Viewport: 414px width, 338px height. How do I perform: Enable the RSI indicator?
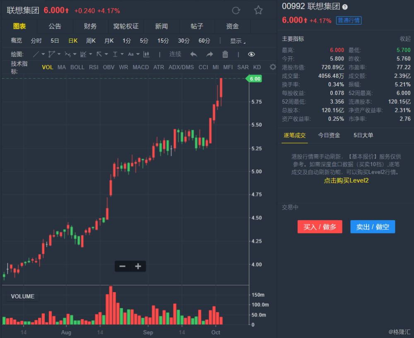(x=94, y=67)
